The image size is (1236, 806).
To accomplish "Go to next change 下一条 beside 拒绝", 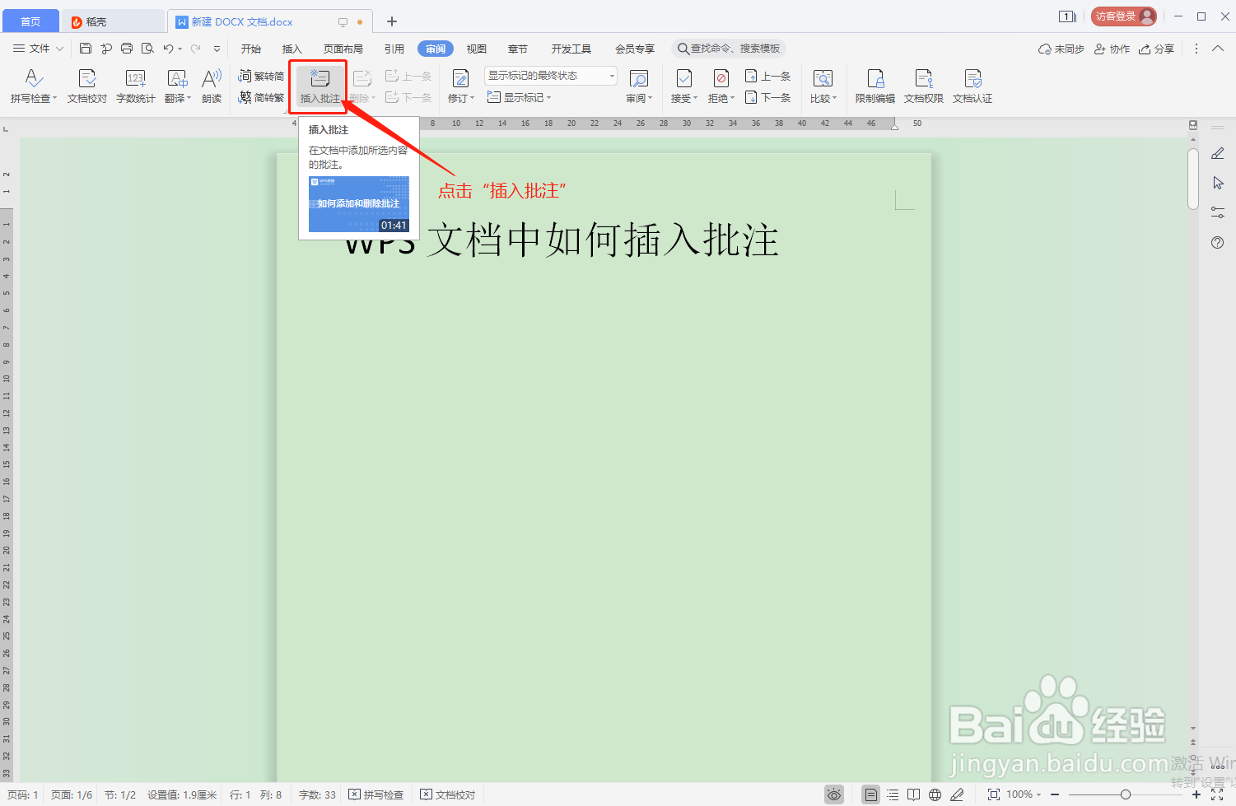I will (767, 97).
